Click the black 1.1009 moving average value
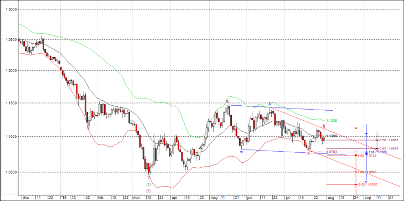The width and height of the screenshot is (404, 201). pos(332,136)
